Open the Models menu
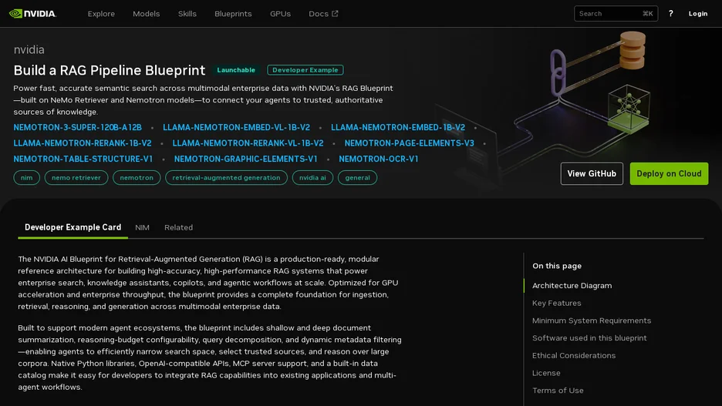 click(147, 14)
